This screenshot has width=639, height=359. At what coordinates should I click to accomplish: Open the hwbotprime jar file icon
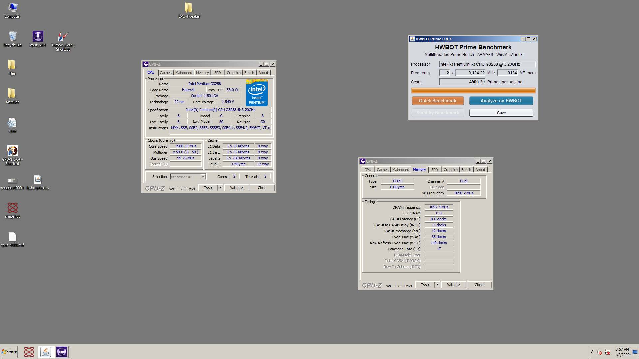pos(38,182)
